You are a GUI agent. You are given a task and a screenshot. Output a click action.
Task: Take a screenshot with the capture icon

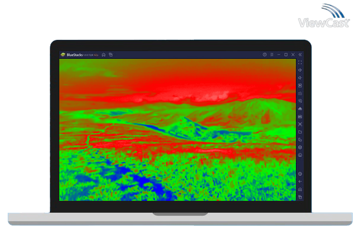300,124
